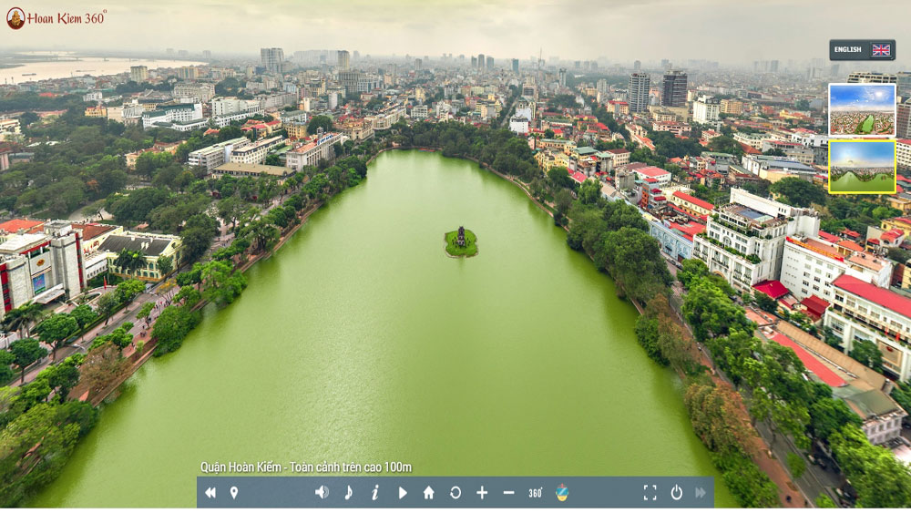911x513 pixels.
Task: Zoom out with the minus icon
Action: [508, 493]
